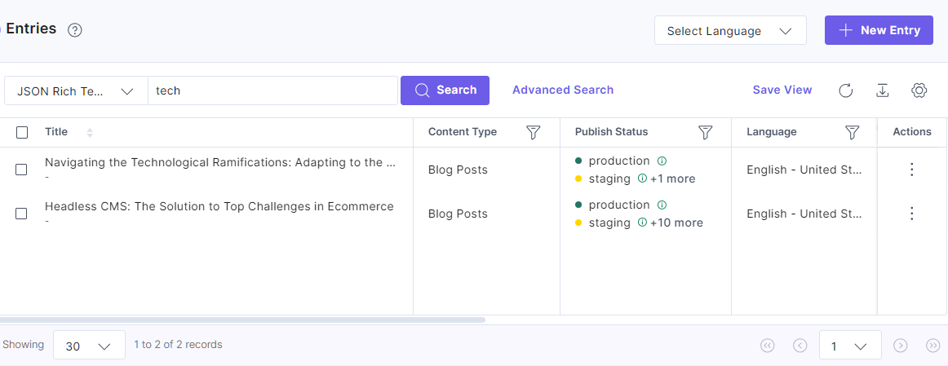Filter by Publish Status funnel icon
This screenshot has width=948, height=366.
pyautogui.click(x=705, y=132)
